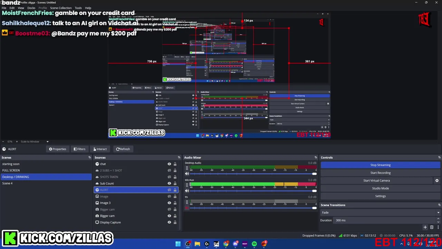Image resolution: width=442 pixels, height=249 pixels.
Task: Open Desktop Audio three-dot options menu
Action: click(x=187, y=168)
